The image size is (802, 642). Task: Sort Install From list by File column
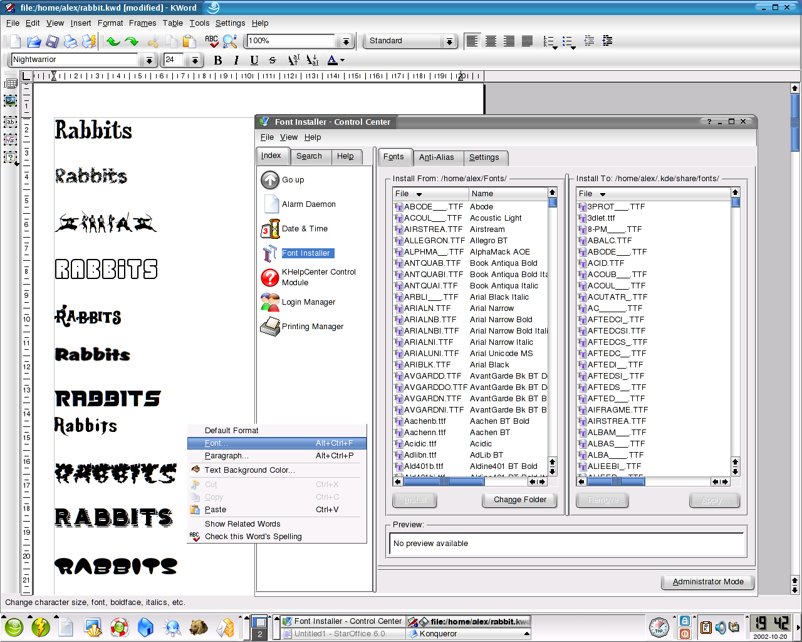(x=430, y=194)
